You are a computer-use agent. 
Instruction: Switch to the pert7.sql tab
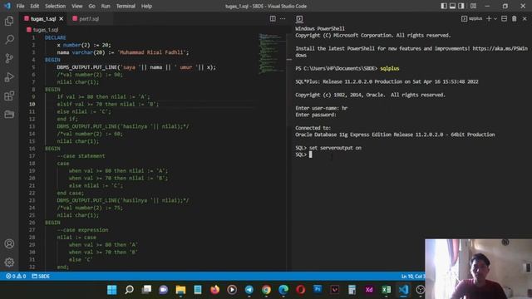89,19
